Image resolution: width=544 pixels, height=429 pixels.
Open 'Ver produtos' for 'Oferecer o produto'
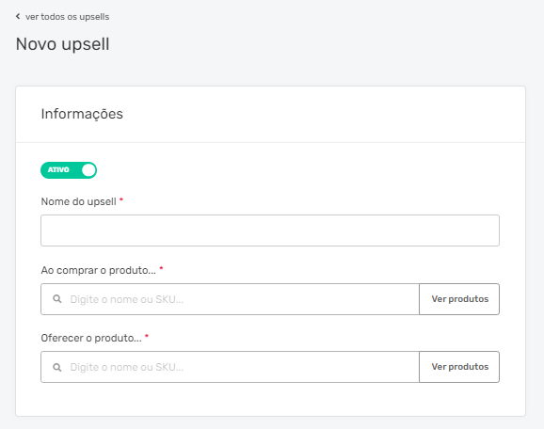(459, 367)
